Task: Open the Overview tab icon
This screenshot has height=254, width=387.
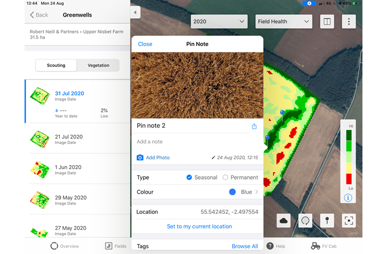Action: pos(54,246)
